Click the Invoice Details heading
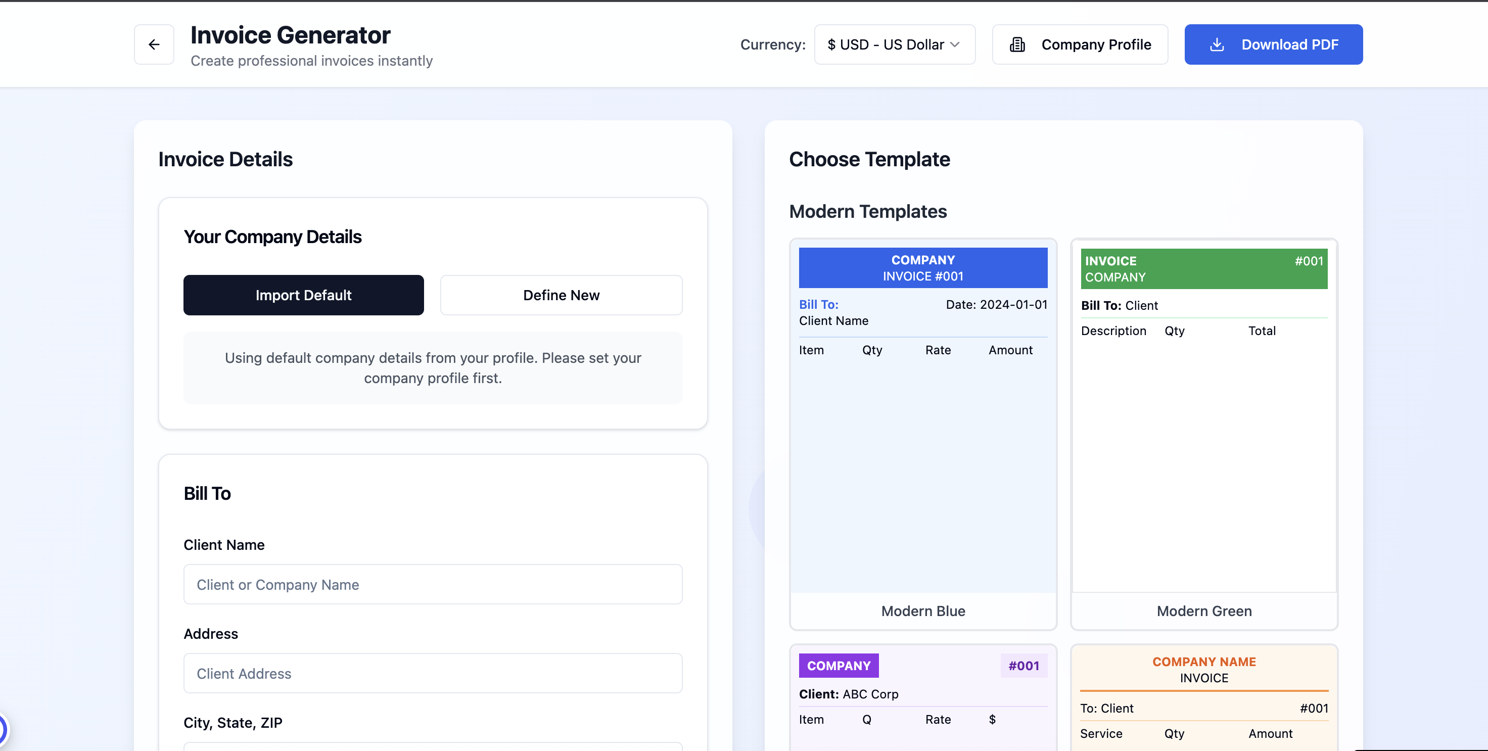 coord(225,159)
